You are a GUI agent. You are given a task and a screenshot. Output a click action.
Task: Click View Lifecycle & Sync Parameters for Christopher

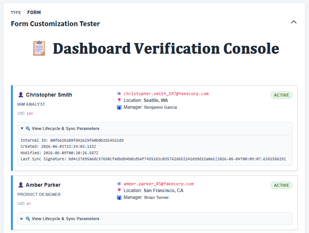click(65, 128)
